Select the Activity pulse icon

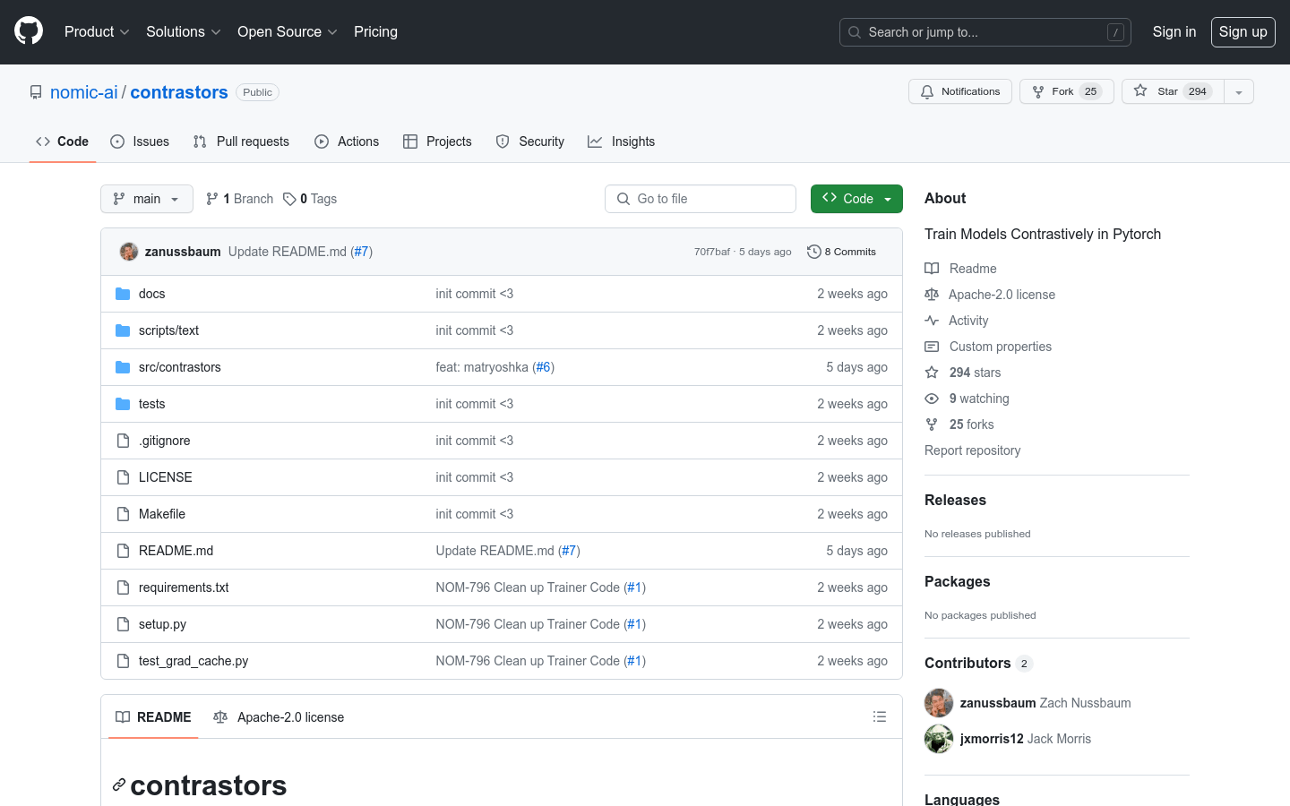pos(932,321)
